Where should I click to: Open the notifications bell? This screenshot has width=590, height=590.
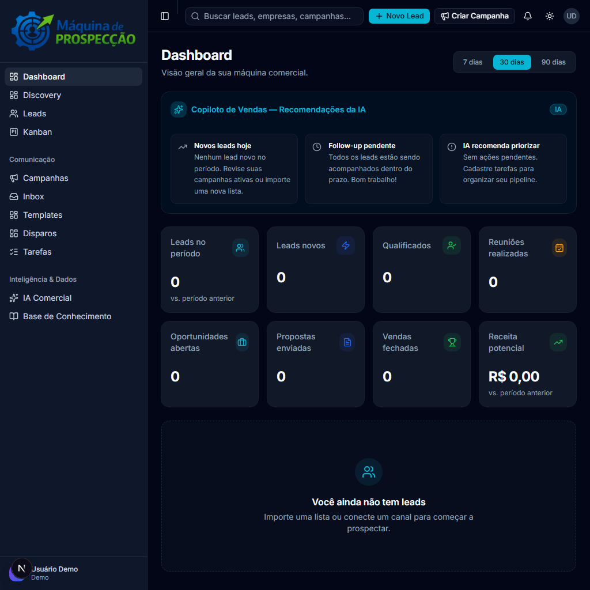(528, 16)
